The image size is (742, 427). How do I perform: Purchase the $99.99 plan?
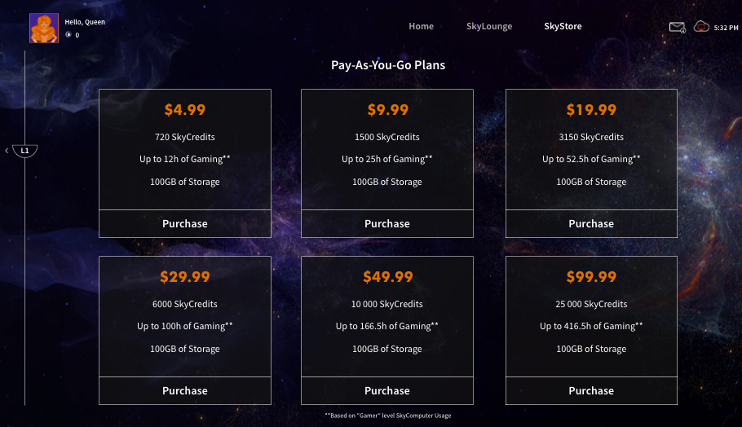point(591,390)
